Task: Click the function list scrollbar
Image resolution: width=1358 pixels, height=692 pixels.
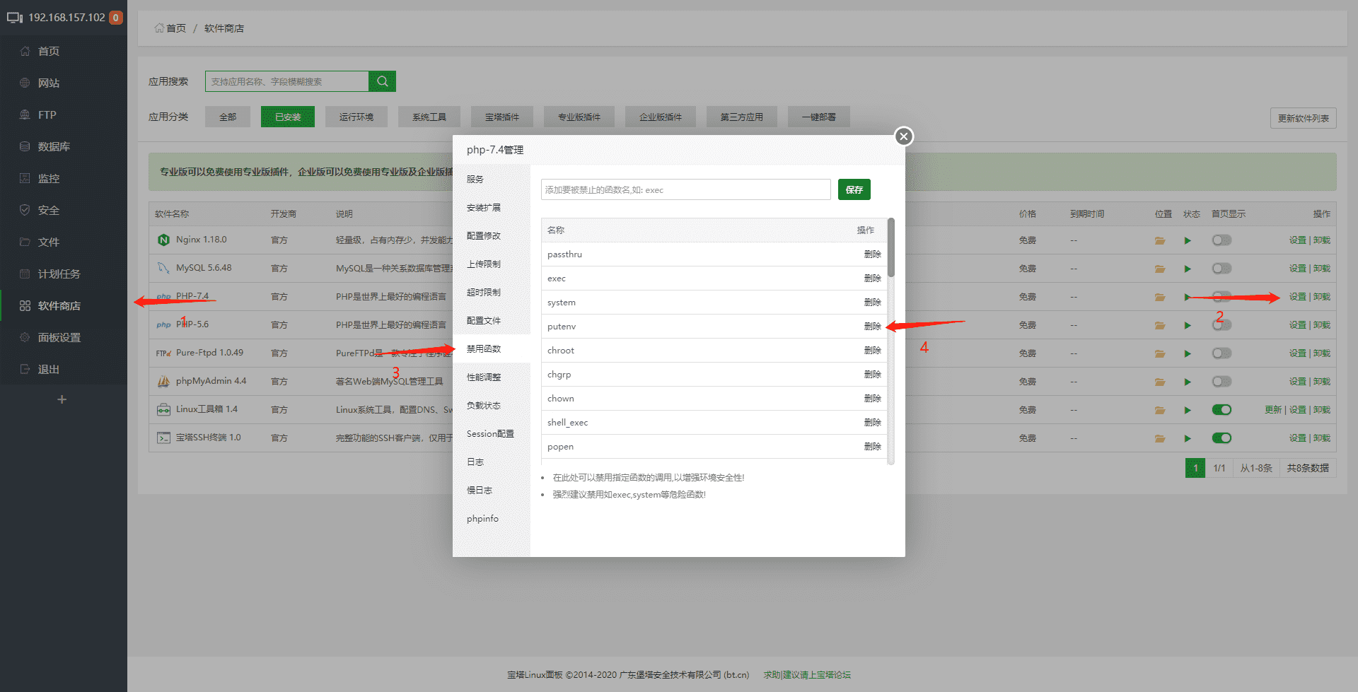Action: (x=891, y=247)
